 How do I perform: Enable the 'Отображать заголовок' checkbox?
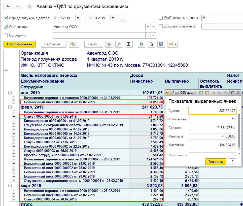(x=161, y=18)
